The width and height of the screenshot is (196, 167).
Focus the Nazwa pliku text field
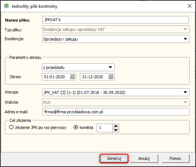116,20
